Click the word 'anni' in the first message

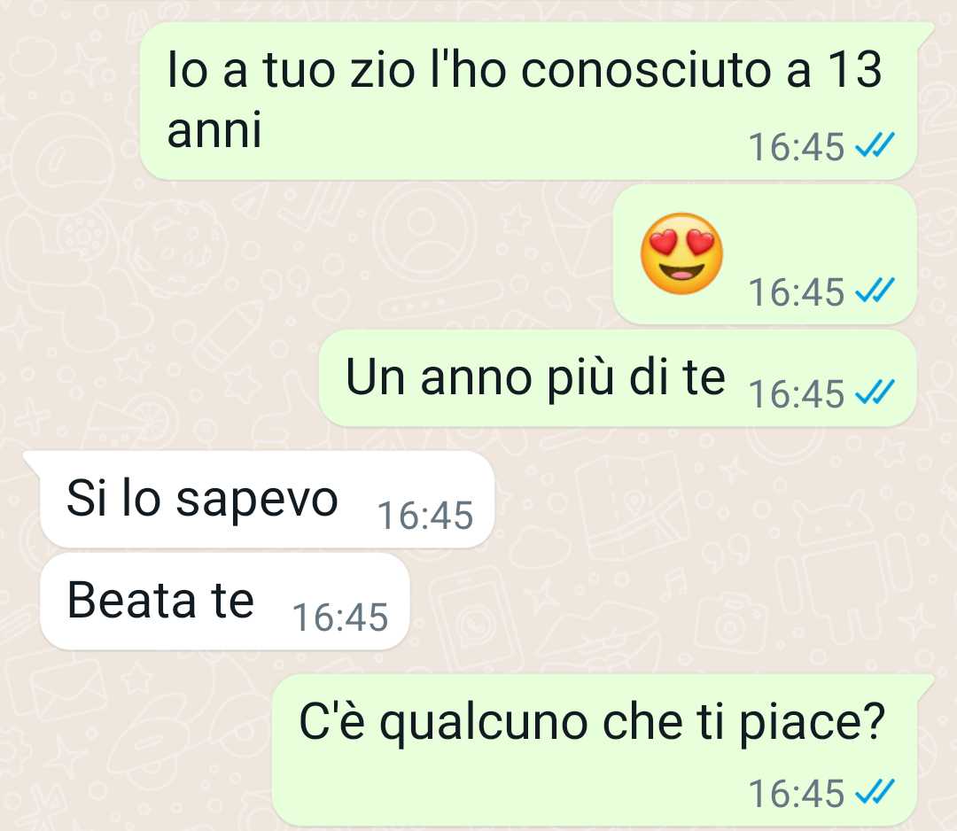214,130
